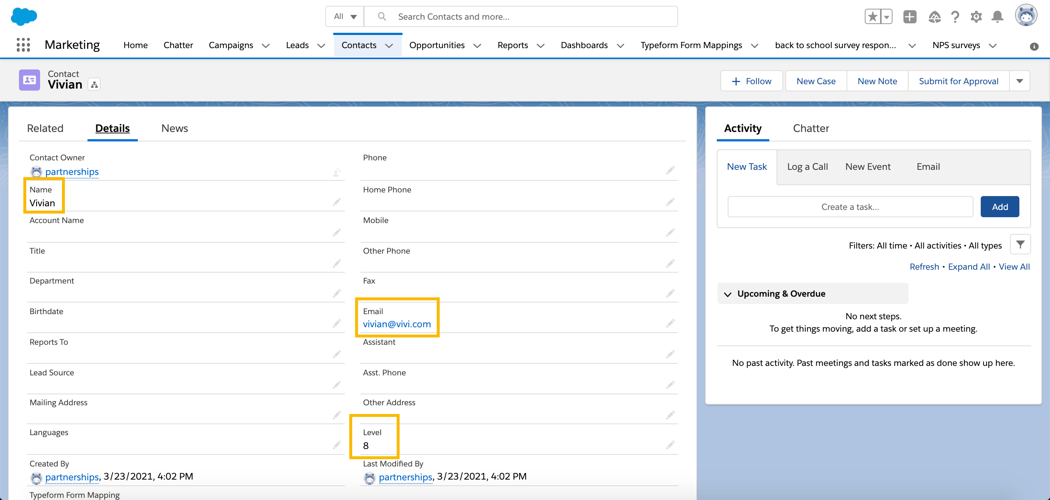Image resolution: width=1050 pixels, height=500 pixels.
Task: Switch to the News tab
Action: [x=175, y=128]
